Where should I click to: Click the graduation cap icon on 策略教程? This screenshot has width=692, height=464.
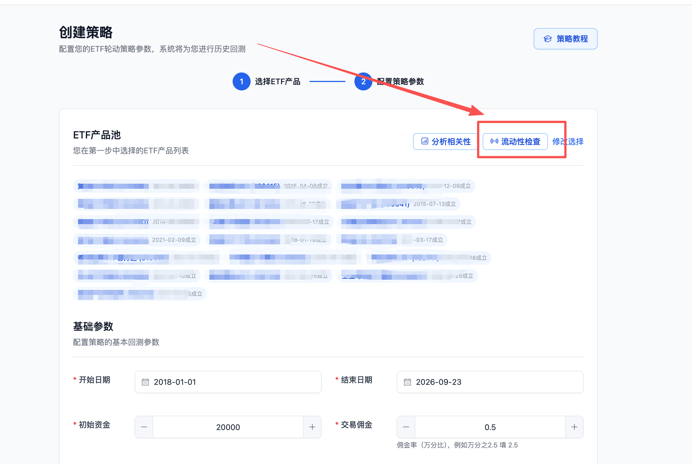tap(547, 39)
